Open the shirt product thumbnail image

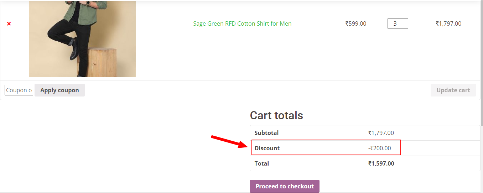82,38
